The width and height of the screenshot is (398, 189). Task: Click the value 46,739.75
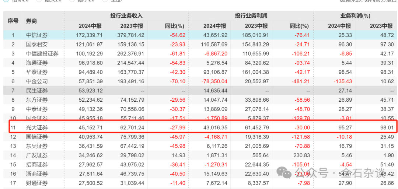click(132, 174)
